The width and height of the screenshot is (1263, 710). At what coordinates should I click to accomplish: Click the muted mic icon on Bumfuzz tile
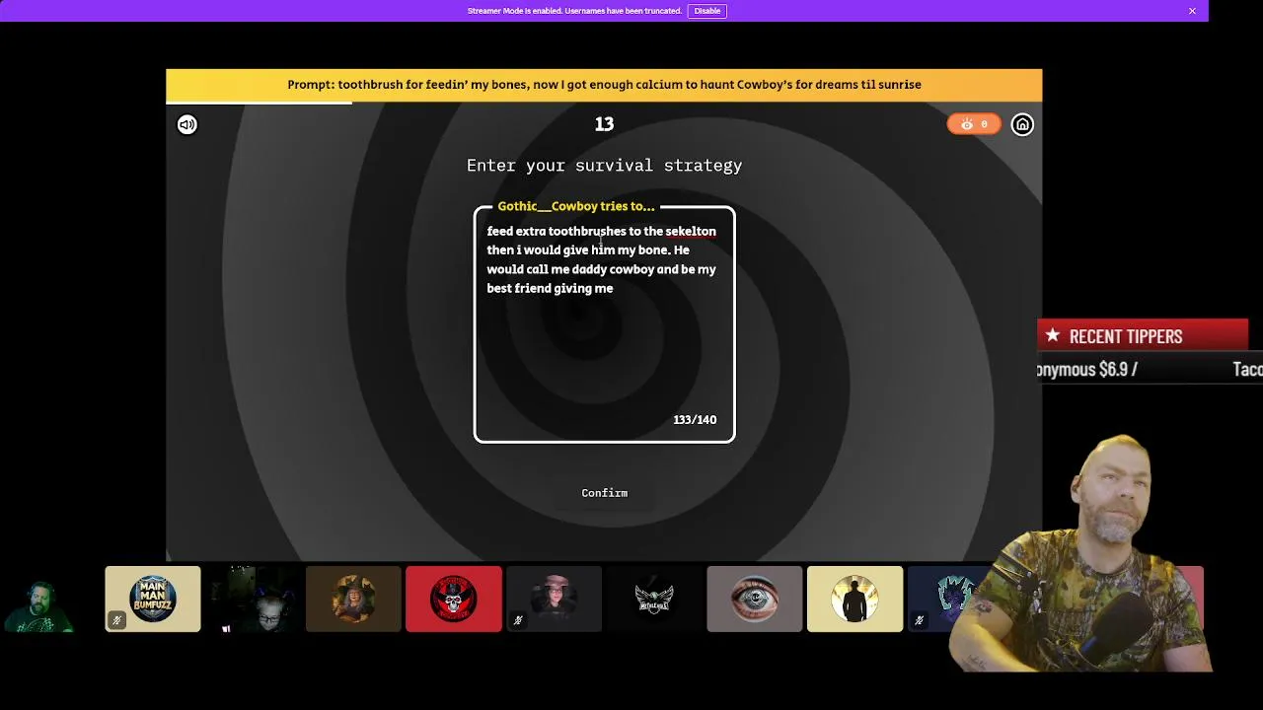point(116,620)
